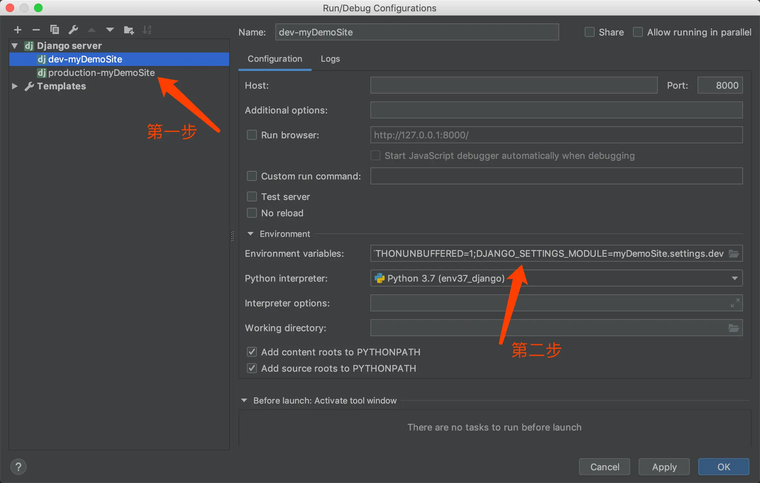This screenshot has height=483, width=760.
Task: Move configuration down with arrow icon
Action: (x=110, y=30)
